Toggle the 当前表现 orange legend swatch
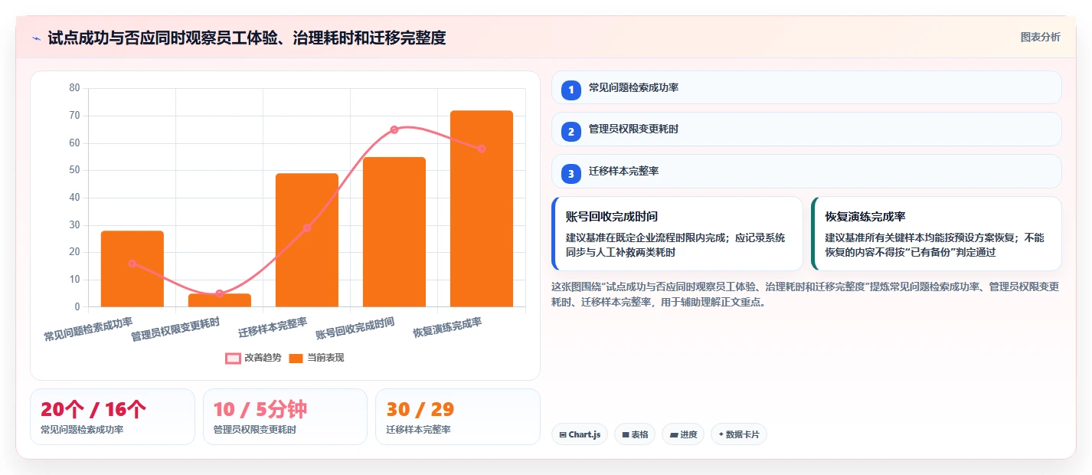1092x475 pixels. pyautogui.click(x=296, y=358)
